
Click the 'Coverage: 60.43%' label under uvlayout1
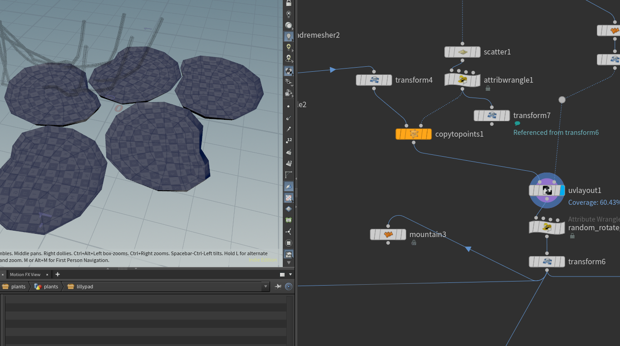click(594, 203)
